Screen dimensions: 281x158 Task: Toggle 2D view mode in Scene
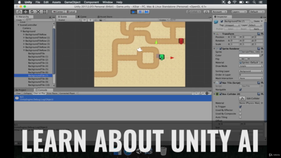pos(84,20)
